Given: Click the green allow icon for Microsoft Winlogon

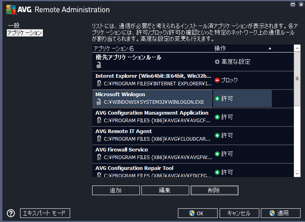Looking at the screenshot, I should (217, 99).
